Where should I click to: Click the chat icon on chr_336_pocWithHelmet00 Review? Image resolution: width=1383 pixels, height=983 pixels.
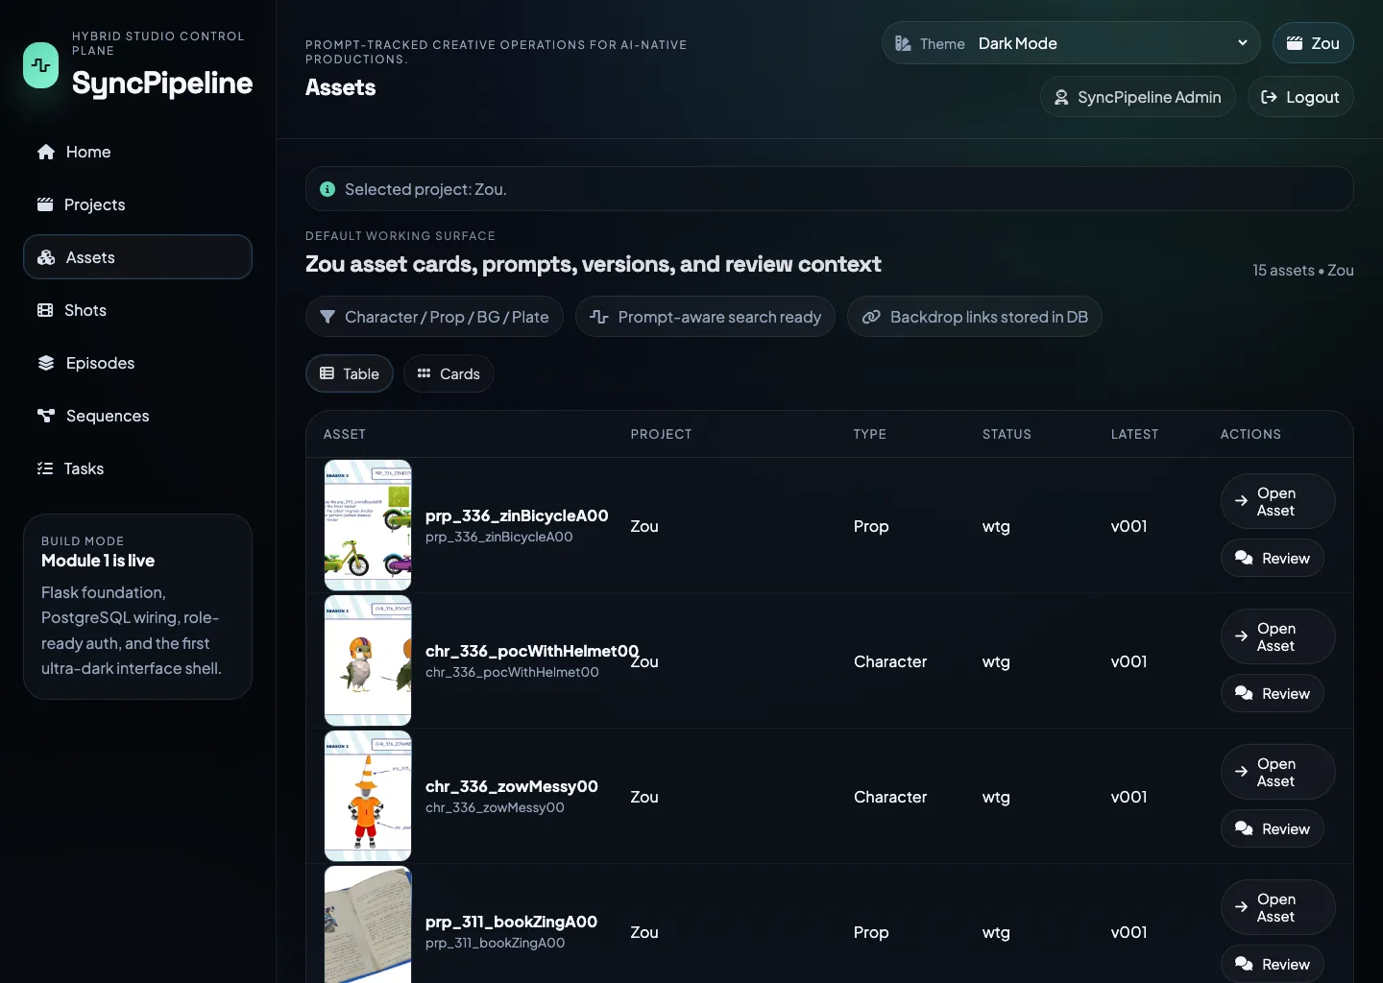[x=1244, y=693]
